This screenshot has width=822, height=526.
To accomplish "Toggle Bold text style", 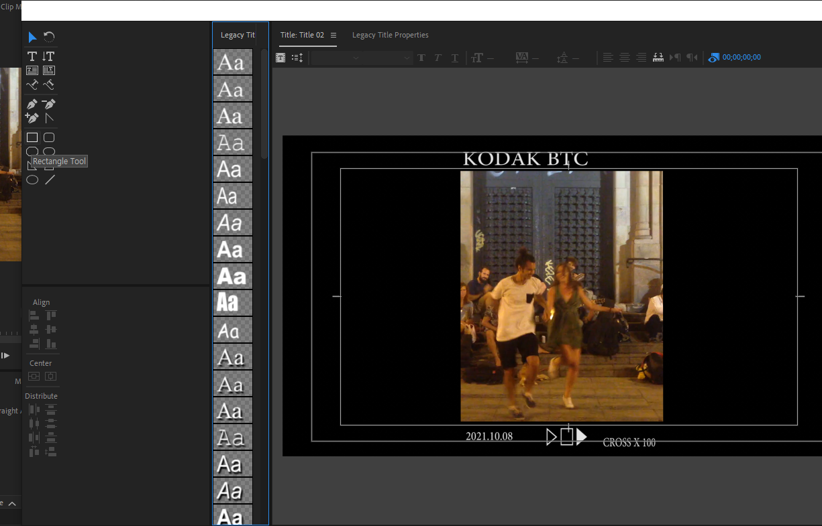I will [421, 58].
